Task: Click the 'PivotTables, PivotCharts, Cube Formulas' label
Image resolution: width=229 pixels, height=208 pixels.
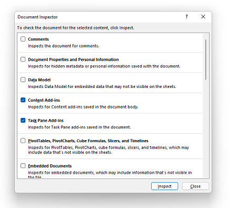Action: click(88, 141)
